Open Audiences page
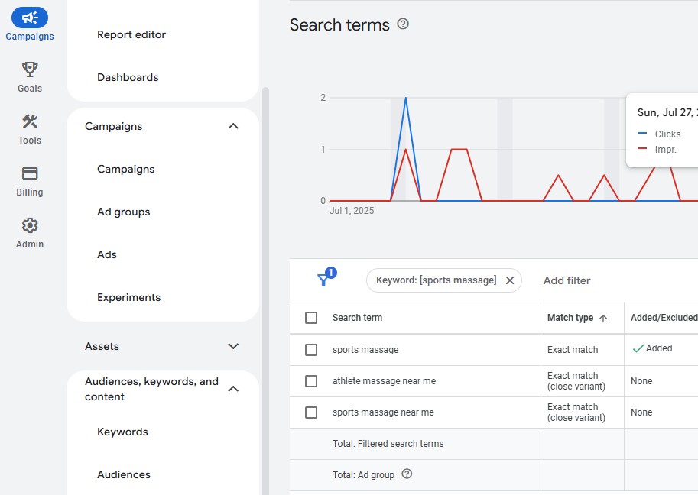This screenshot has height=495, width=698. [x=124, y=474]
